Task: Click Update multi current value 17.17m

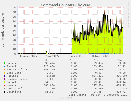Action: click(x=50, y=89)
